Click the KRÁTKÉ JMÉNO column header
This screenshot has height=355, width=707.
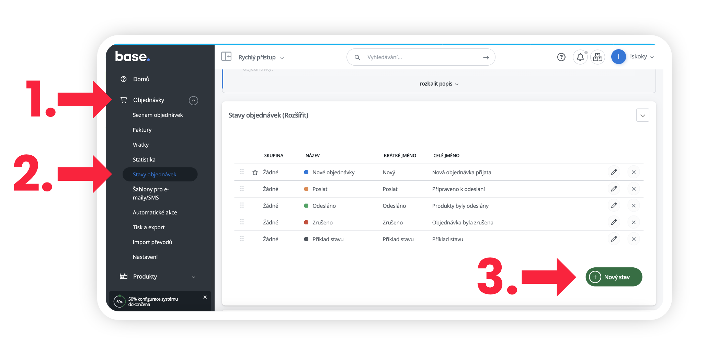click(x=400, y=155)
